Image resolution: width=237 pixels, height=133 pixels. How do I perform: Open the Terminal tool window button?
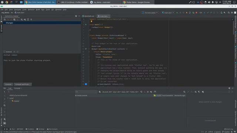pos(40,129)
